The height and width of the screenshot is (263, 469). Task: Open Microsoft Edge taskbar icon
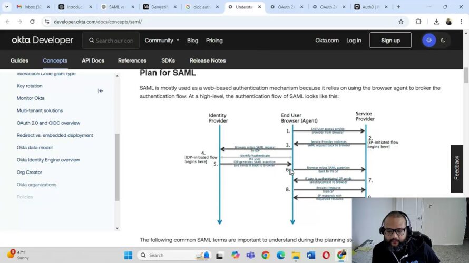280,255
